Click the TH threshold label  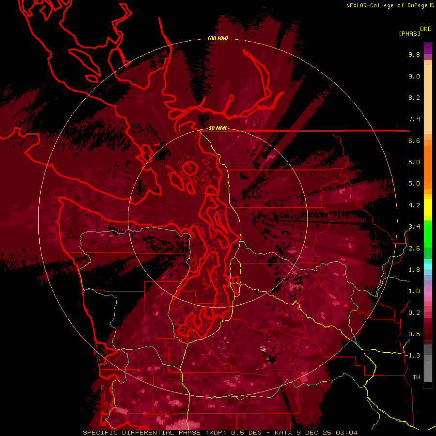point(416,377)
